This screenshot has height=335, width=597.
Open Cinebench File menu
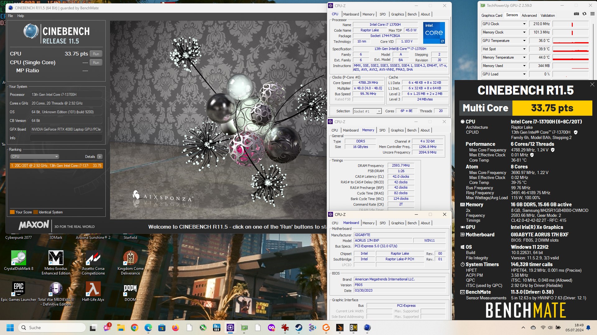coord(11,16)
